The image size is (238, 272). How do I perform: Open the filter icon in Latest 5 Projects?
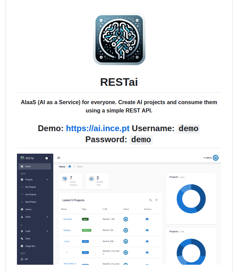click(156, 200)
